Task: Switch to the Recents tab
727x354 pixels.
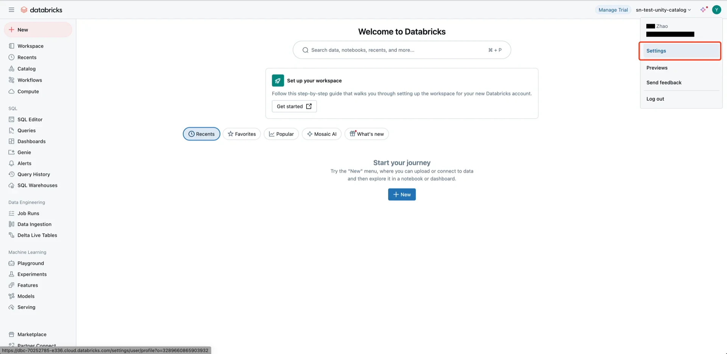Action: 201,134
